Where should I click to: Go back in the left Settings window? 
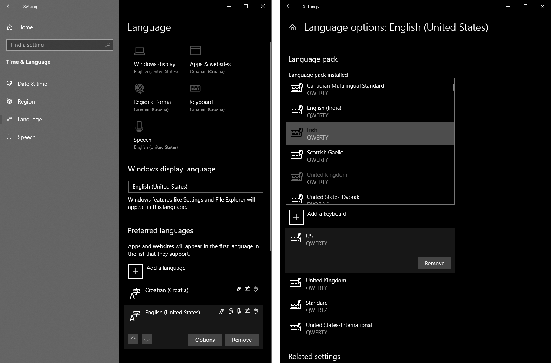[x=9, y=6]
